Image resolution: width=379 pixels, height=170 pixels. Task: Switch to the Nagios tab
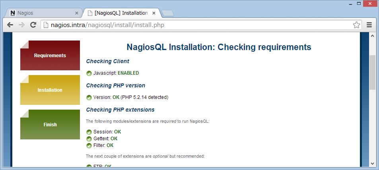click(x=43, y=13)
